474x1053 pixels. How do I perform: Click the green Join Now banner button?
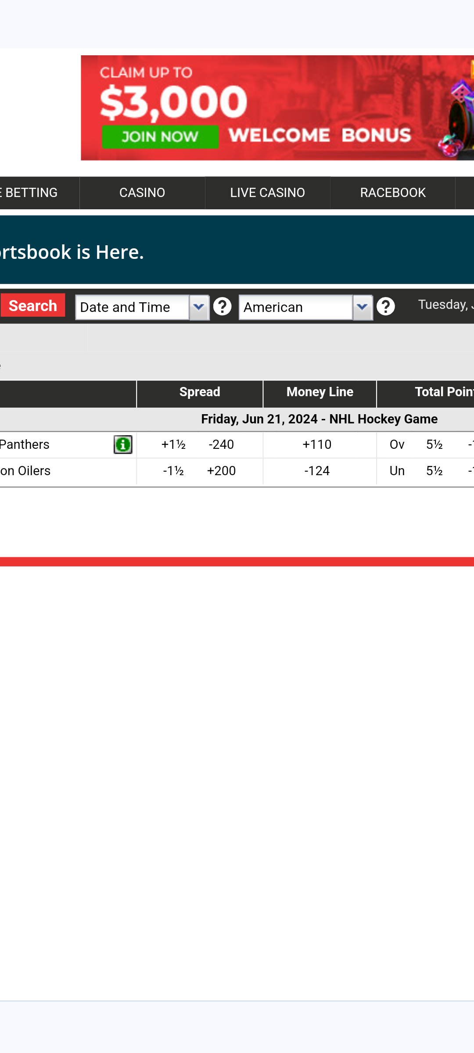tap(160, 137)
